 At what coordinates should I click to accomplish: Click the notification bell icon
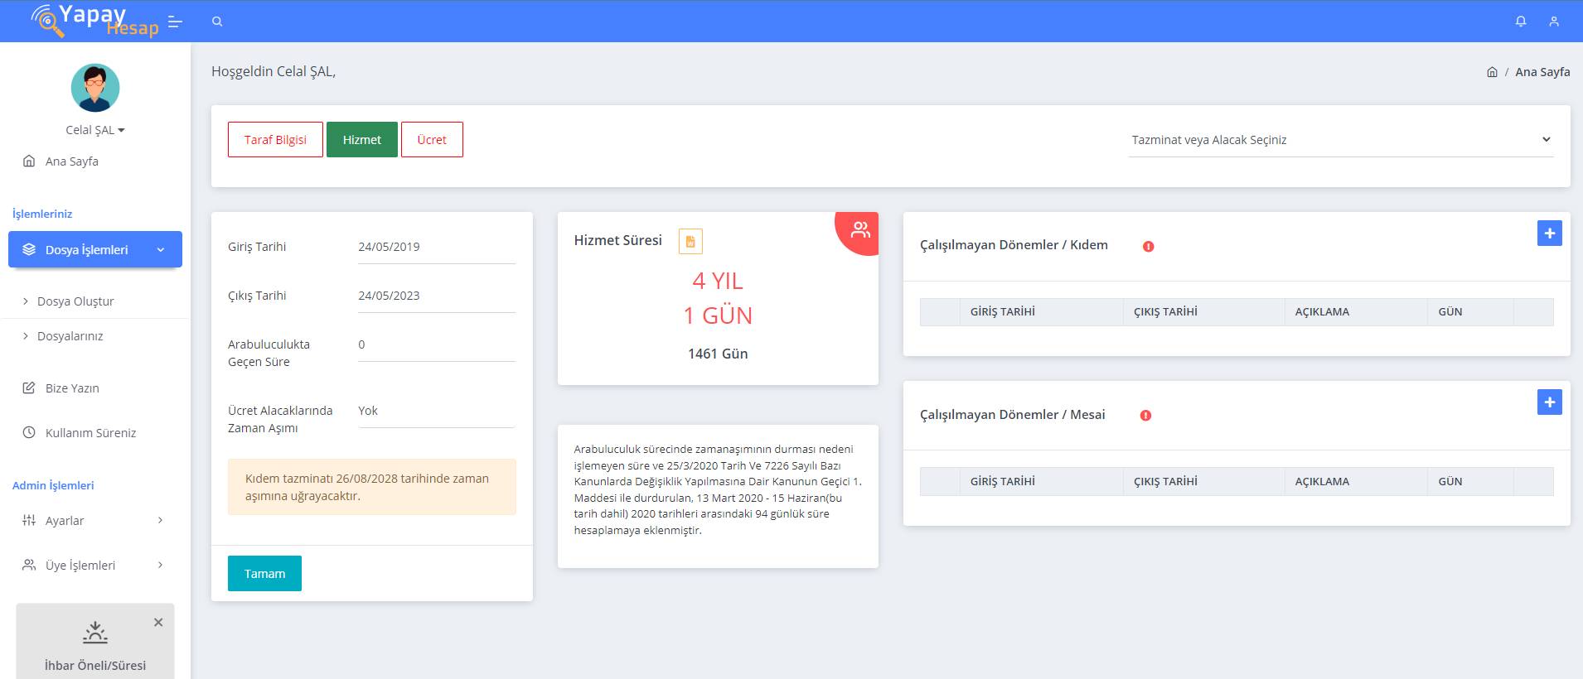[1521, 22]
